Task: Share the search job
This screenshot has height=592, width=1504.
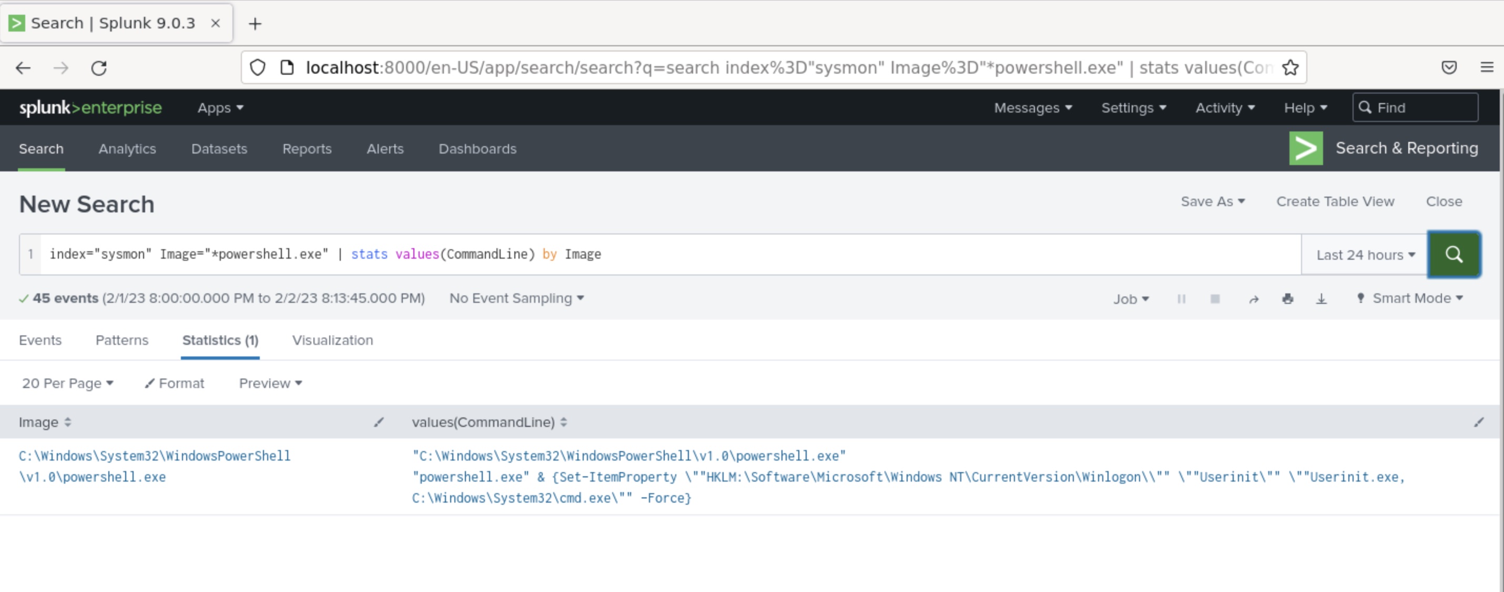Action: tap(1253, 299)
